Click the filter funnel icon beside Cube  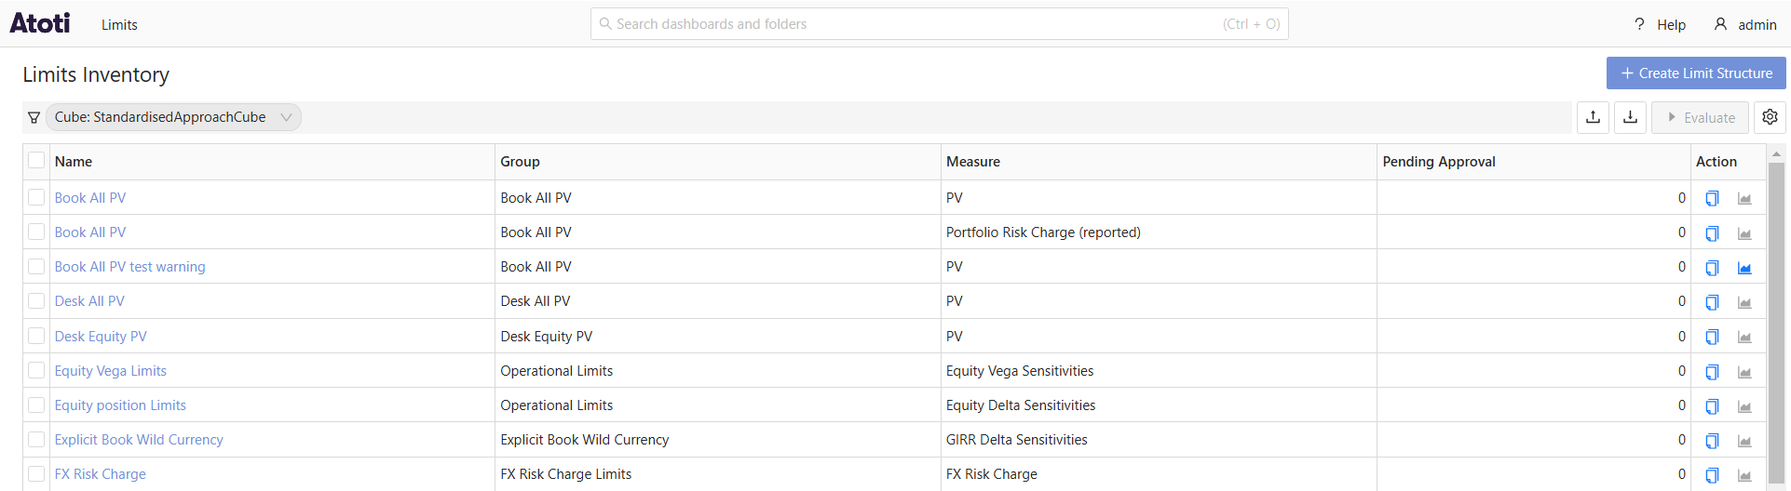click(34, 117)
